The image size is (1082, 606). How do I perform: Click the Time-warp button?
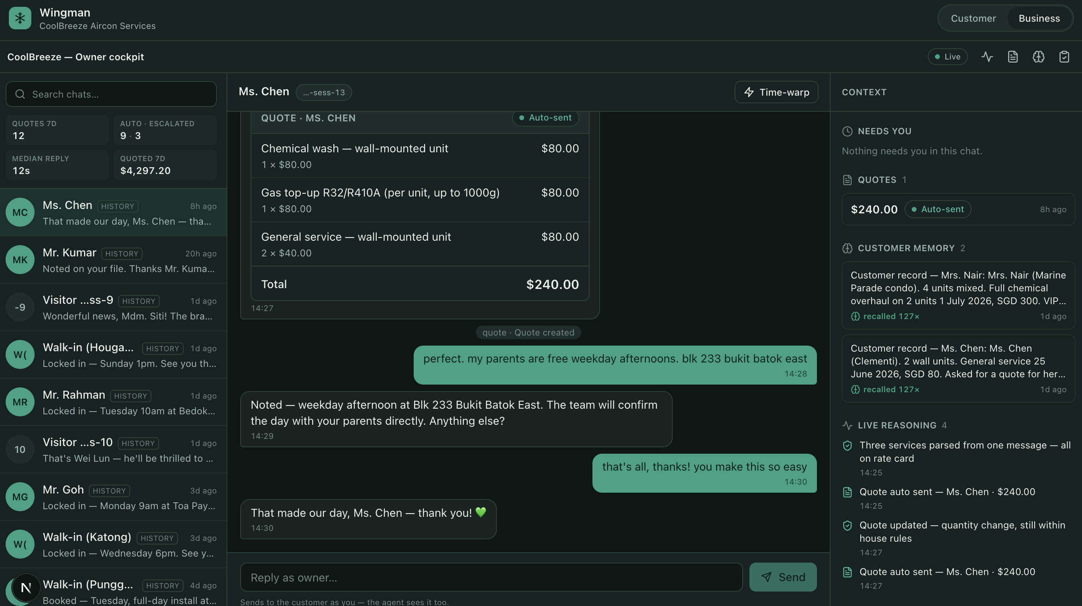[x=776, y=92]
